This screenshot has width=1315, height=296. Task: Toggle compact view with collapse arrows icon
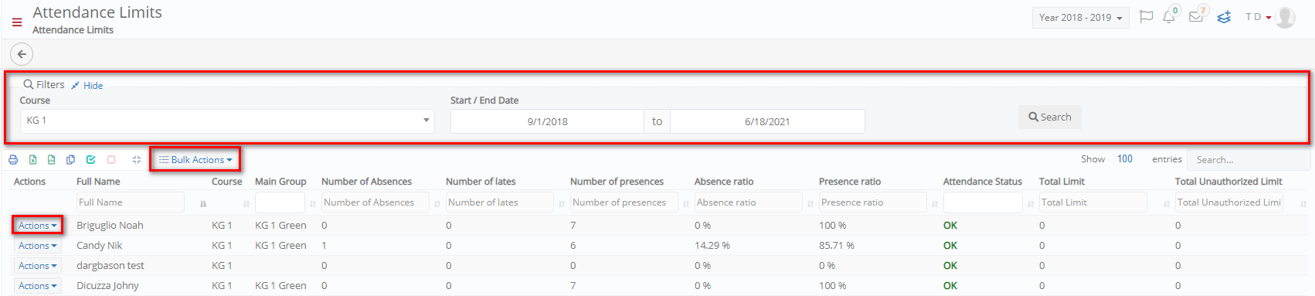tap(136, 160)
